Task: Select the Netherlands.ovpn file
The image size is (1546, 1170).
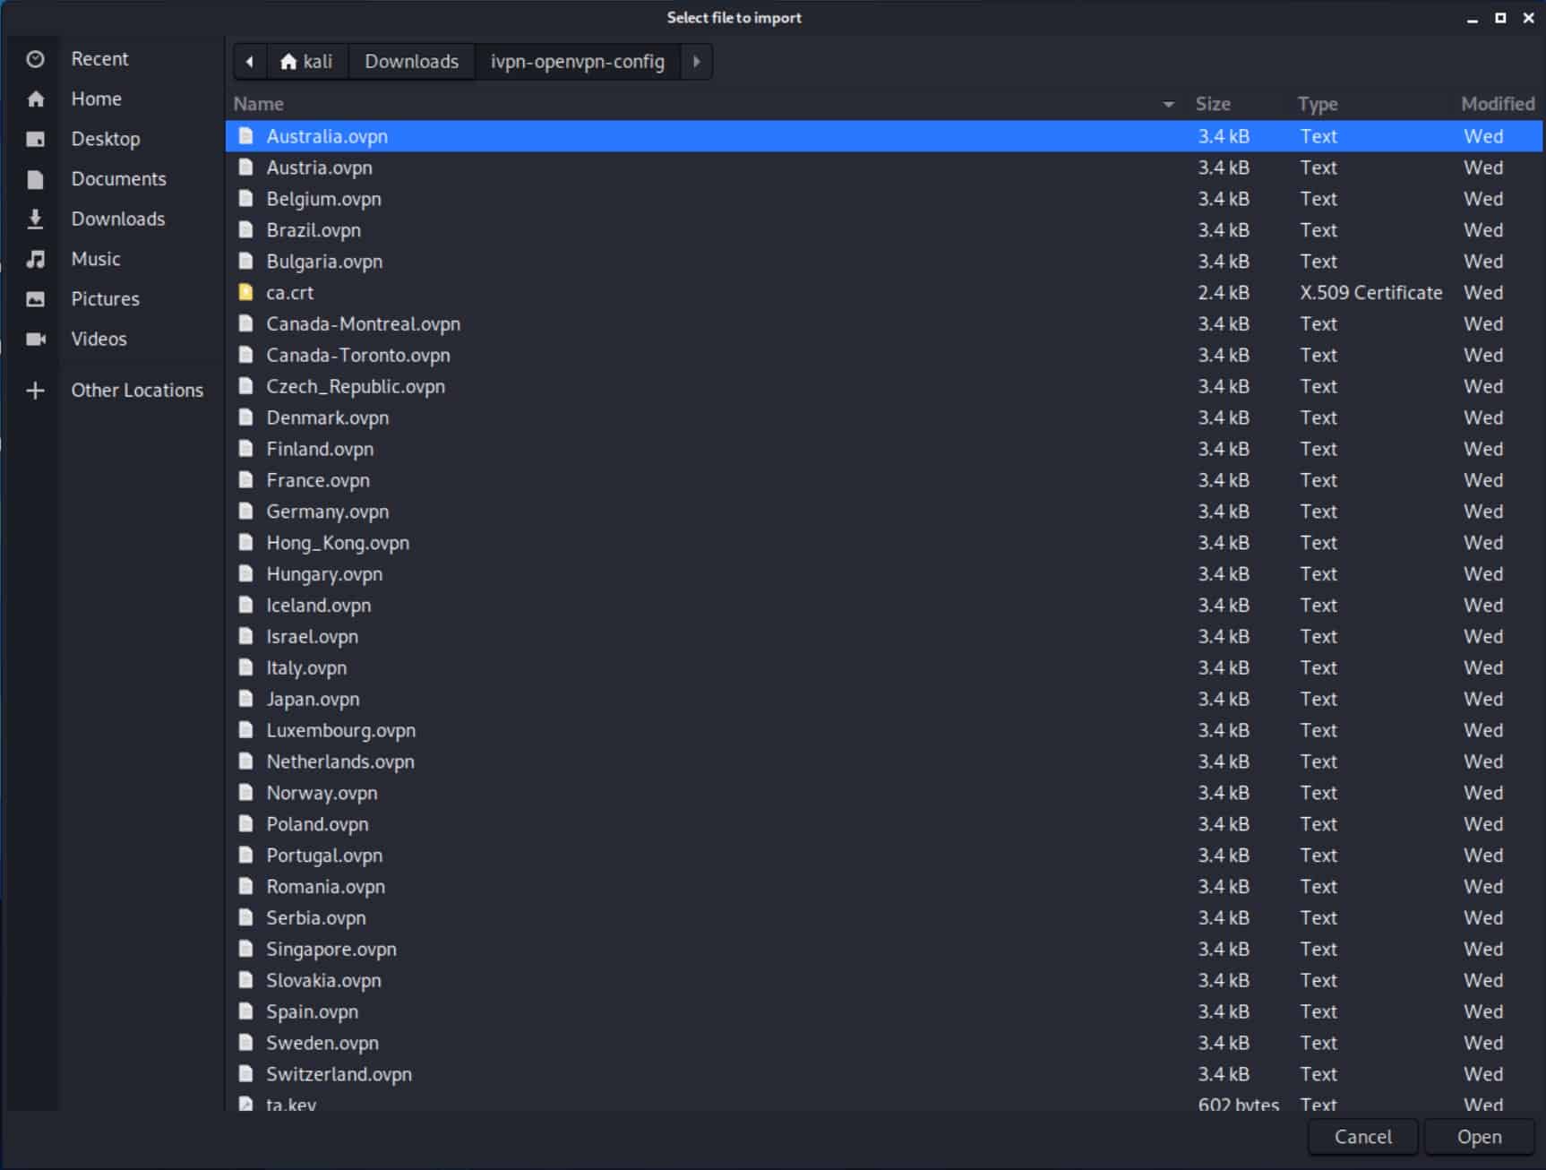Action: pyautogui.click(x=883, y=761)
